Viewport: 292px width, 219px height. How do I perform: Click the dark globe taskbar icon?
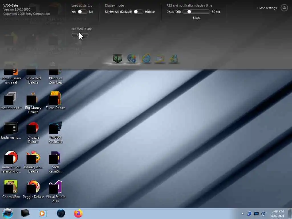(x=61, y=213)
